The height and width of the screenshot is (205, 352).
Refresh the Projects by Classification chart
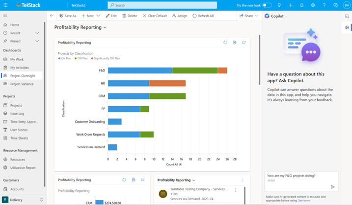[x=225, y=42]
